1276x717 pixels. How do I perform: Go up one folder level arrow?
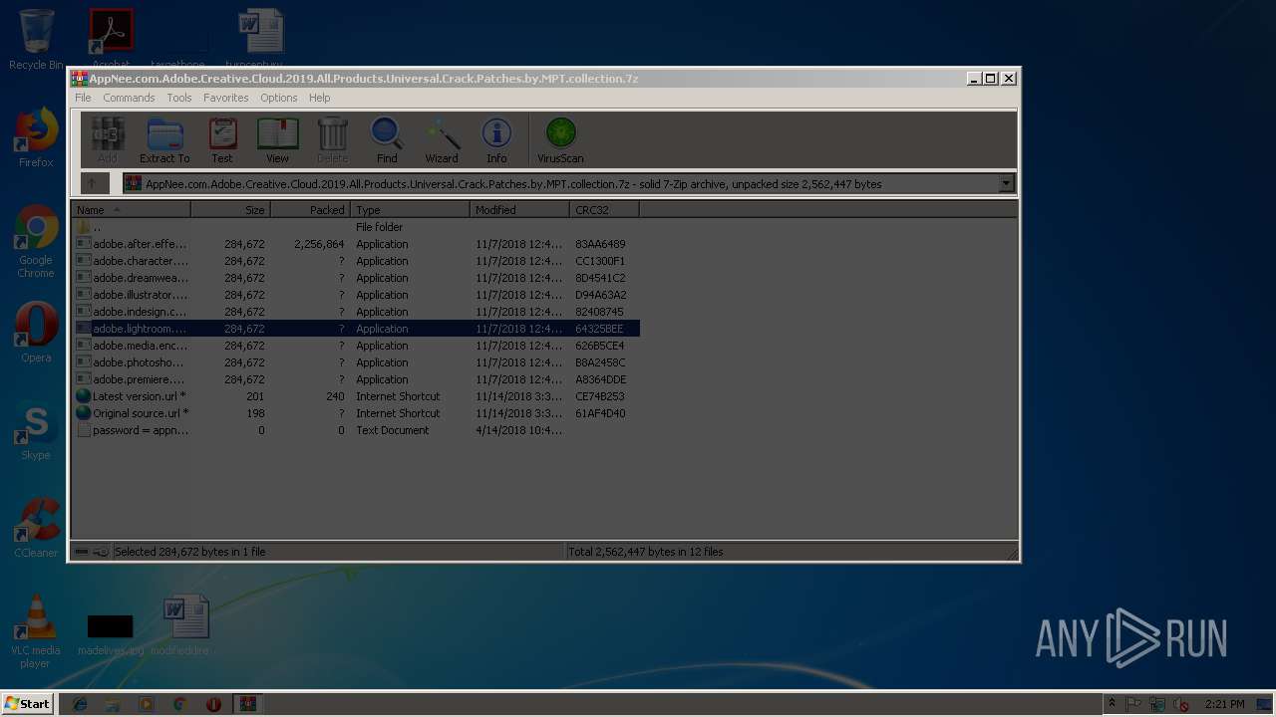point(94,183)
